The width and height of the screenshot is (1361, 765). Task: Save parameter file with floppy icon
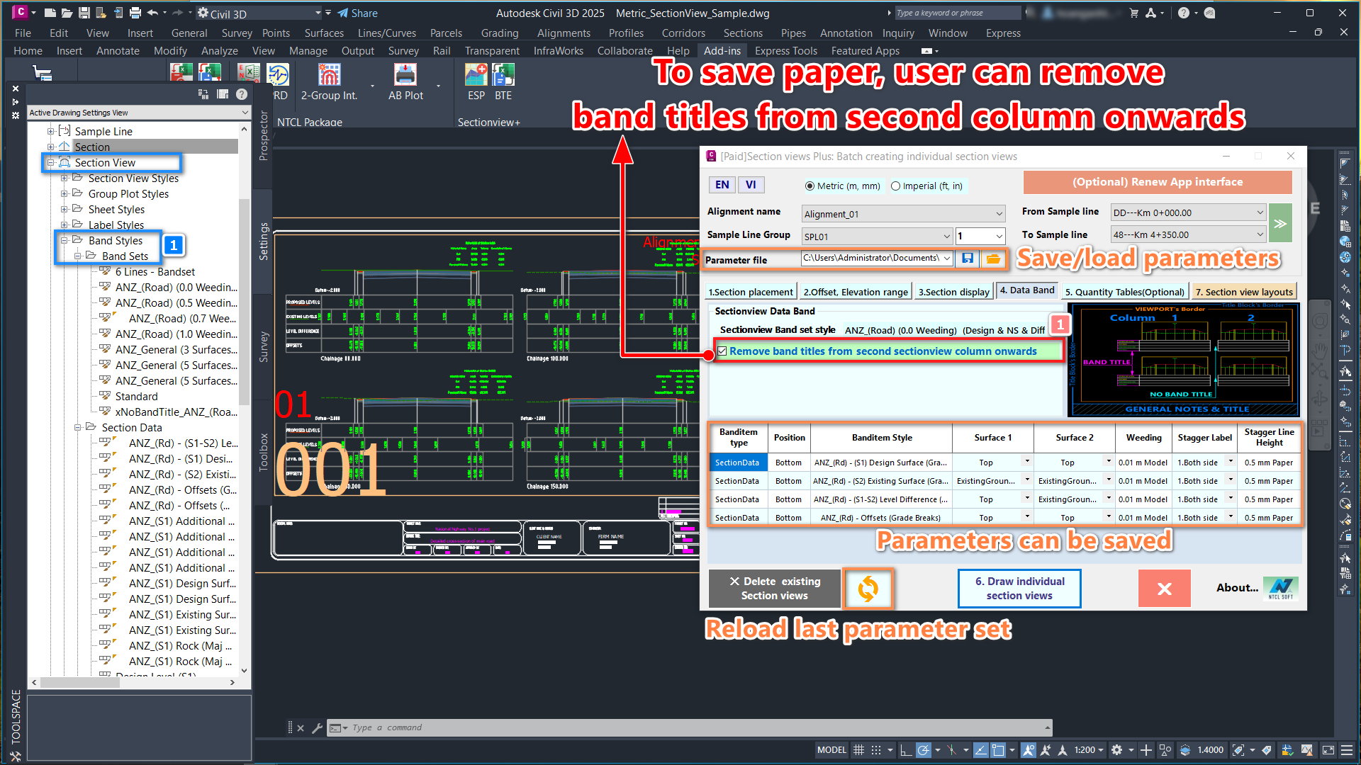[967, 259]
